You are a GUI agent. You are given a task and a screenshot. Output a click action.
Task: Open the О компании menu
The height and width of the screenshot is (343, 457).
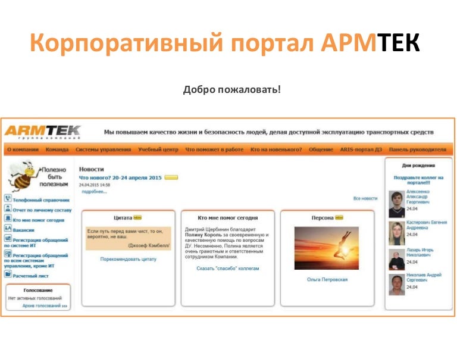[24, 149]
